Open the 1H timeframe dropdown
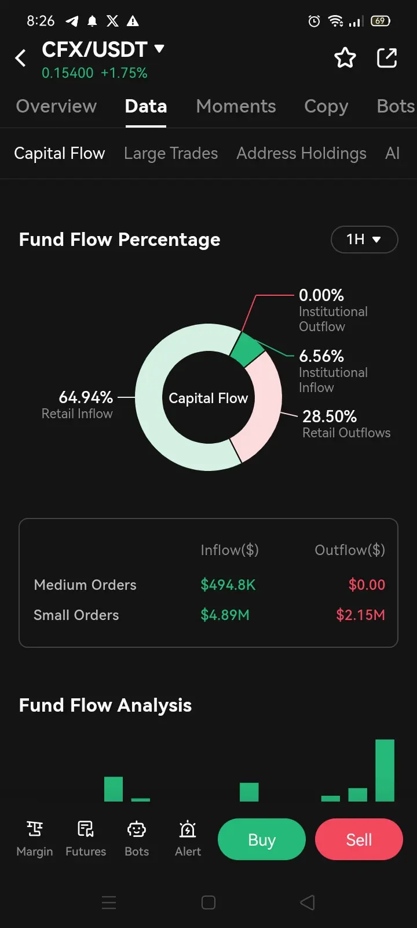The width and height of the screenshot is (417, 928). point(364,240)
